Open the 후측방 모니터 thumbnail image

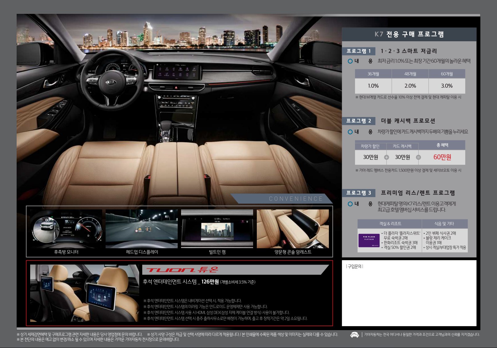click(x=66, y=229)
